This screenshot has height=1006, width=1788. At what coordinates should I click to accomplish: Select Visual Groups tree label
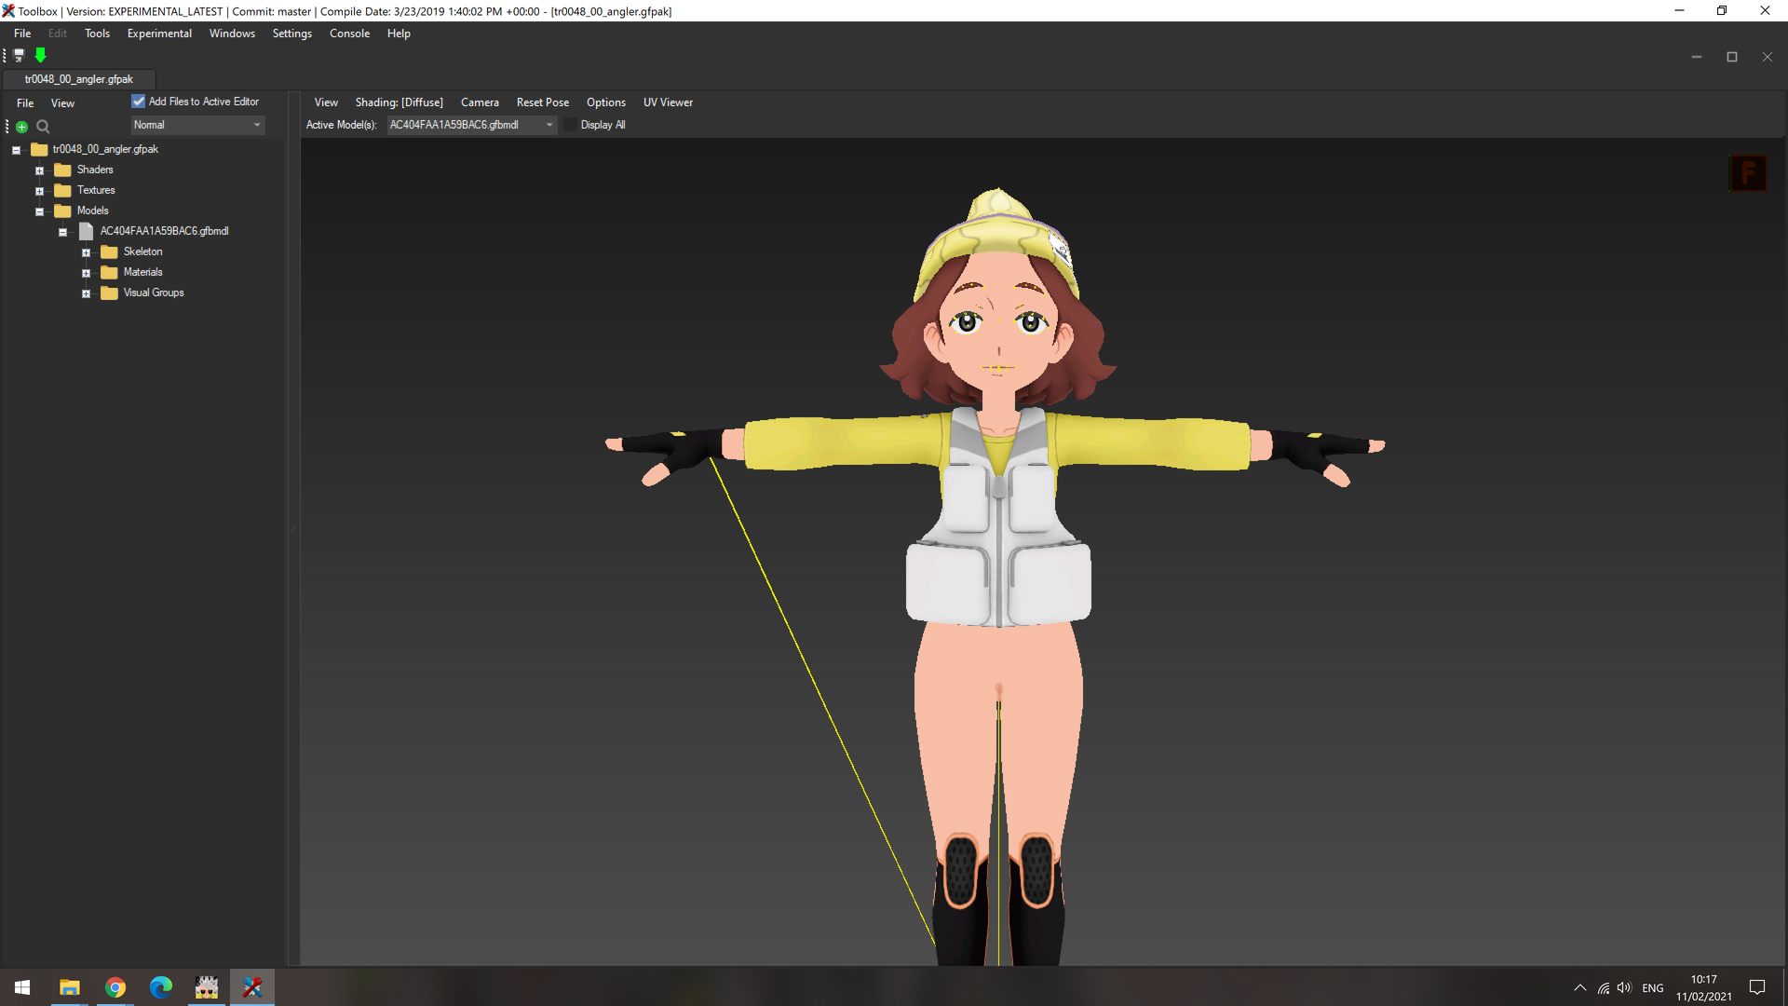coord(154,292)
